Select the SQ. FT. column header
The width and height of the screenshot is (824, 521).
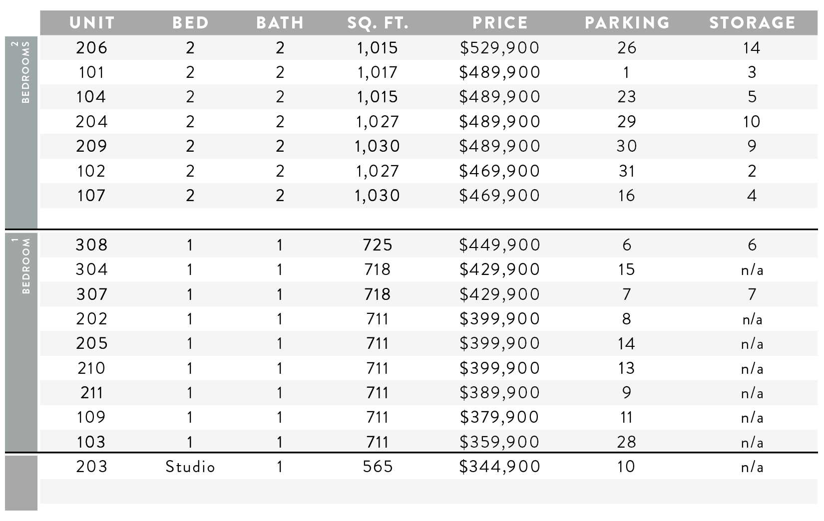tap(378, 23)
